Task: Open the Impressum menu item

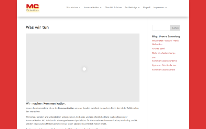Action: (159, 8)
